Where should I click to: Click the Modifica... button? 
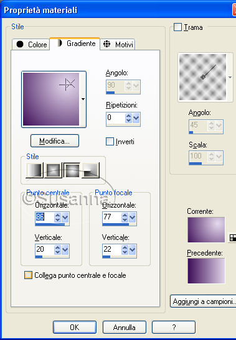click(x=55, y=141)
